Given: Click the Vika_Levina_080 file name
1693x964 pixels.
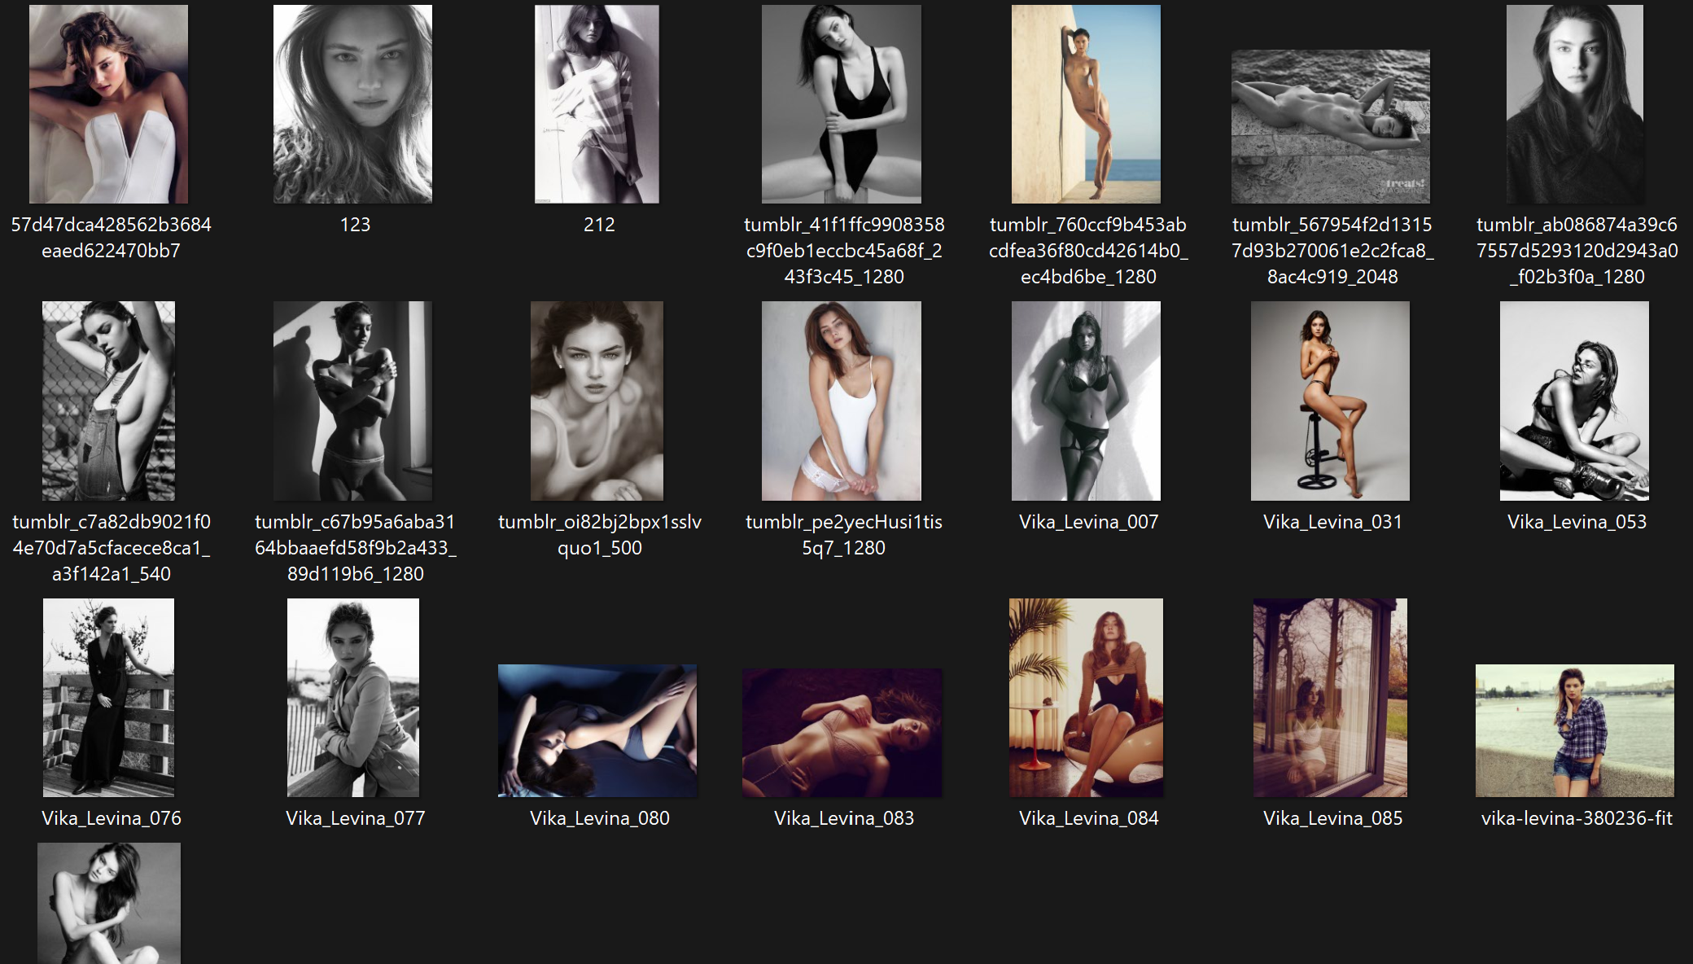Looking at the screenshot, I should click(600, 818).
